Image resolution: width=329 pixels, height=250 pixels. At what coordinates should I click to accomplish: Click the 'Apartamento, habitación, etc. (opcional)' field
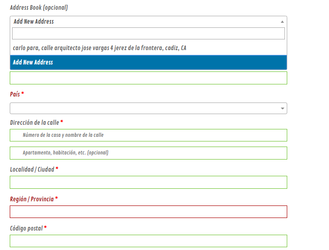pyautogui.click(x=148, y=153)
